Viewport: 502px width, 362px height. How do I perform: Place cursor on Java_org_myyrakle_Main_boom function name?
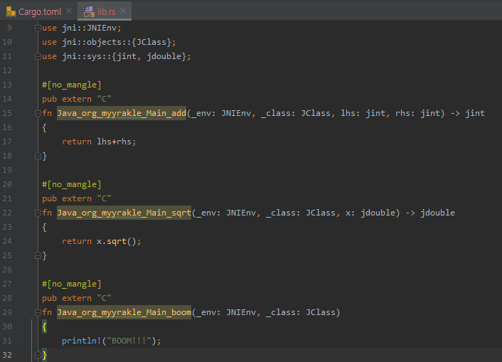coord(124,312)
